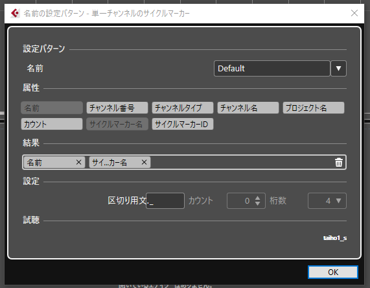Add the プロジェクト名 attribute
370x288 pixels.
tap(314, 108)
